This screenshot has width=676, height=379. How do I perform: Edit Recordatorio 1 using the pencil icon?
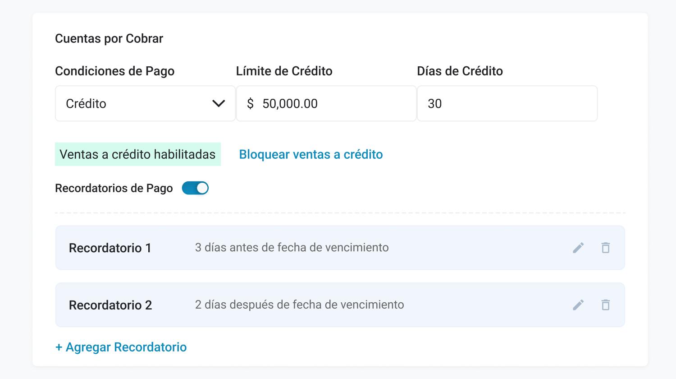click(578, 248)
